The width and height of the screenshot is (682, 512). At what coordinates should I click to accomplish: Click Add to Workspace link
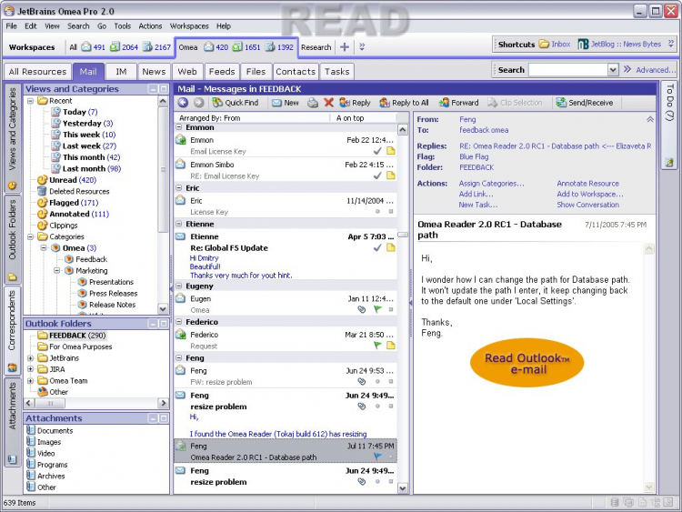[590, 194]
